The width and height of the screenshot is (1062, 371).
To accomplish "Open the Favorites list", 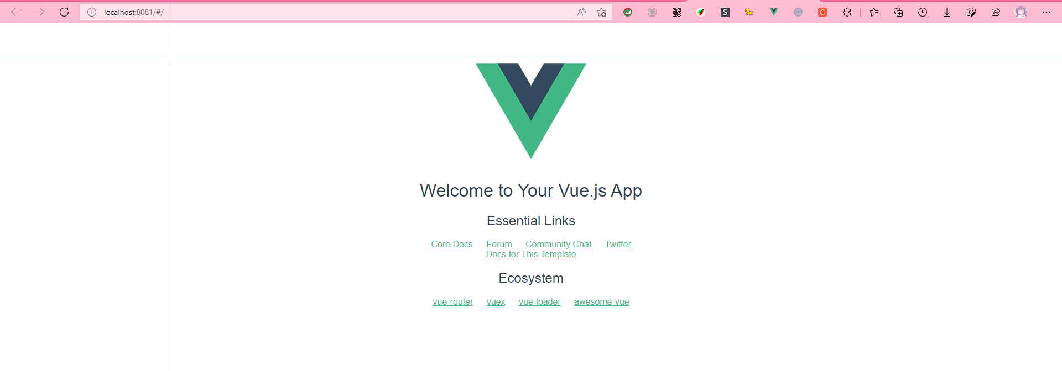I will click(x=874, y=12).
